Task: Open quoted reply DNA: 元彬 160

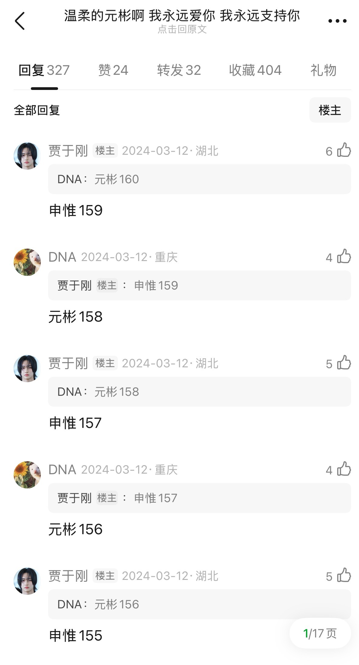Action: [x=200, y=179]
